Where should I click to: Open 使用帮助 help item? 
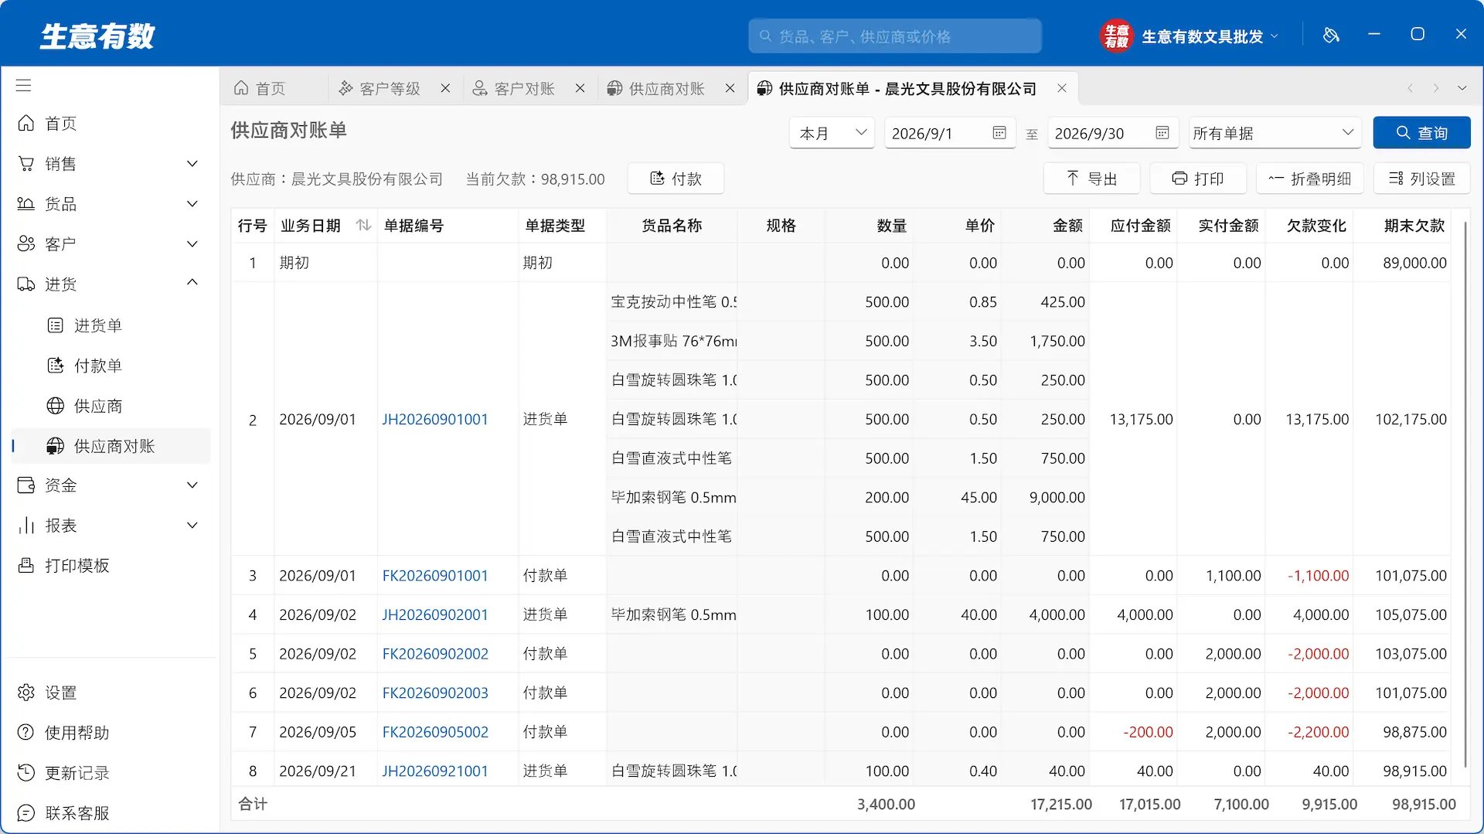(111, 733)
